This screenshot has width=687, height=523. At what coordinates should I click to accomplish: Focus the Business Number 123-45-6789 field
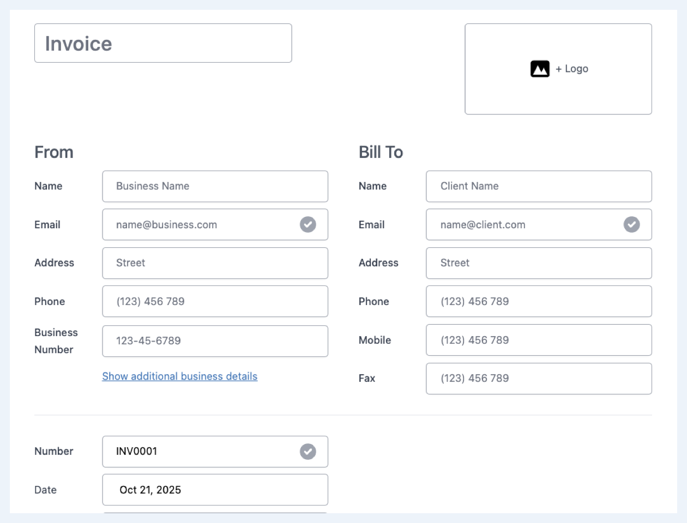(215, 341)
